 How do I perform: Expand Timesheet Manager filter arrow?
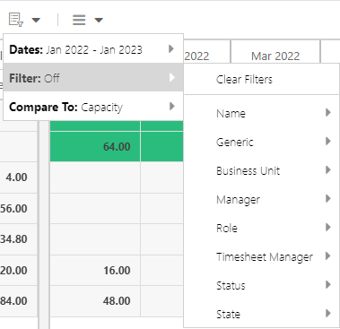point(328,256)
